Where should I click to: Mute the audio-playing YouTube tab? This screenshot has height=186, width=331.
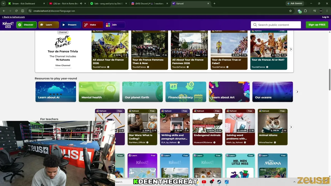click(x=81, y=4)
